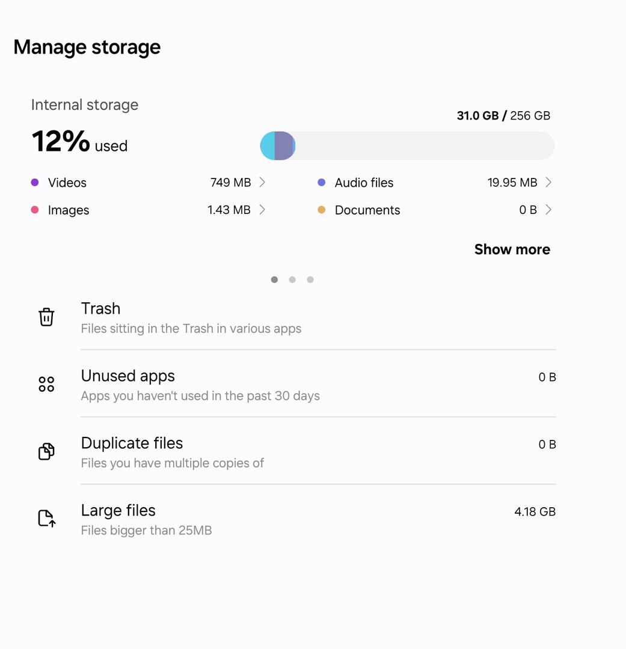Click the Trash bin icon

point(46,317)
